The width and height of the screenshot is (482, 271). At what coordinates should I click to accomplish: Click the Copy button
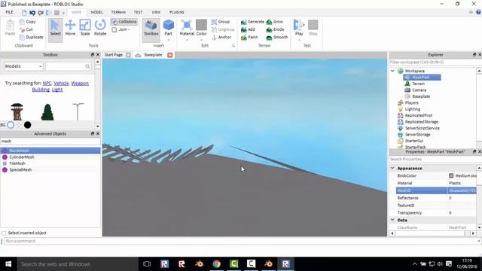(x=27, y=22)
